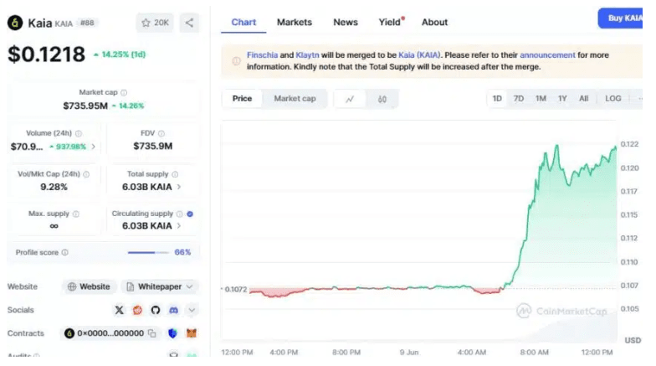Open the News tab
Viewport: 656px width, 366px height.
click(x=345, y=23)
